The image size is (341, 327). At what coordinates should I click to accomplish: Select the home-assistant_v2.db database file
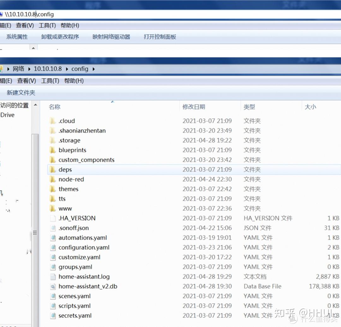tap(88, 286)
